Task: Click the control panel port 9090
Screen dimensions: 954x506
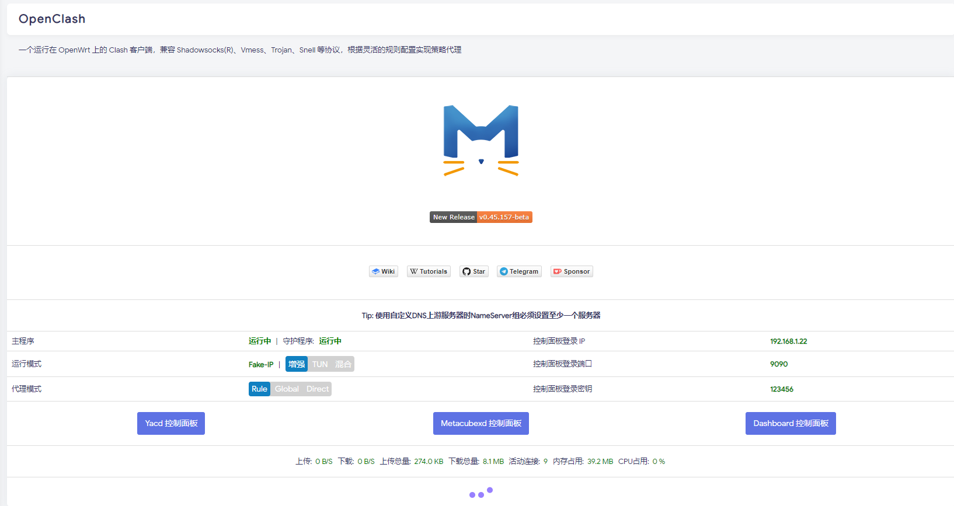Action: click(779, 364)
